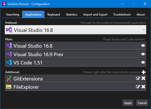
Task: Open the Import and Export tab
Action: [x=95, y=15]
